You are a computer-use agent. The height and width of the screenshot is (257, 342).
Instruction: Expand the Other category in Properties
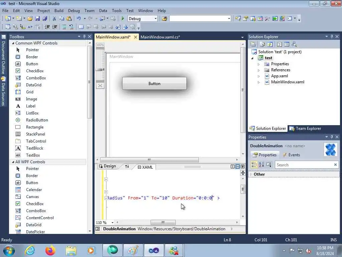[251, 174]
